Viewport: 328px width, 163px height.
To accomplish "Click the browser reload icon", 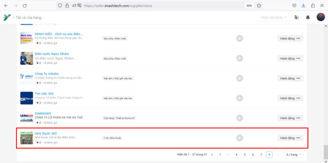I will click(25, 6).
